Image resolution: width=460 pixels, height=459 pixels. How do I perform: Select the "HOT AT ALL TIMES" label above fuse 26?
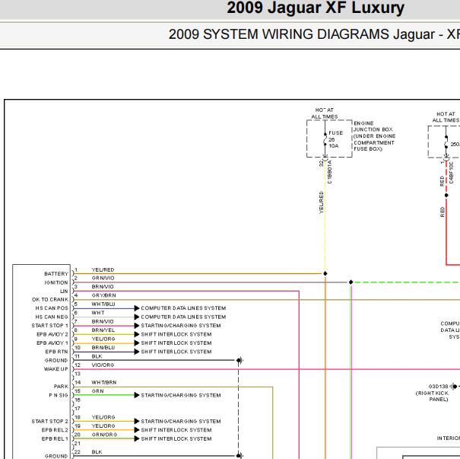(x=325, y=113)
